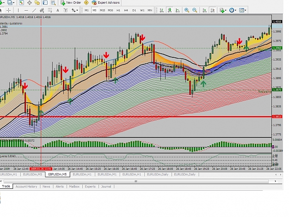289x217 pixels.
Task: Open the Alerts tab
Action: [x=60, y=186]
